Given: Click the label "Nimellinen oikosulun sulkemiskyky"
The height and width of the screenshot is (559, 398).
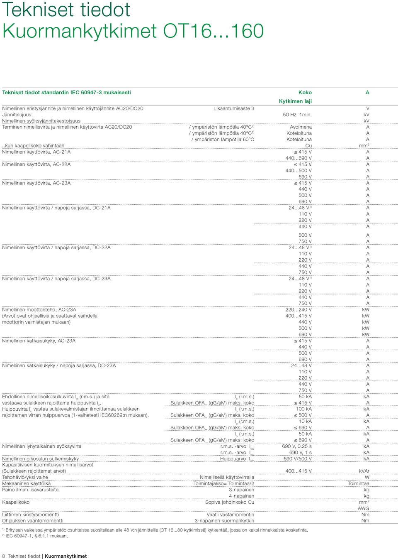Looking at the screenshot, I should pyautogui.click(x=41, y=459).
